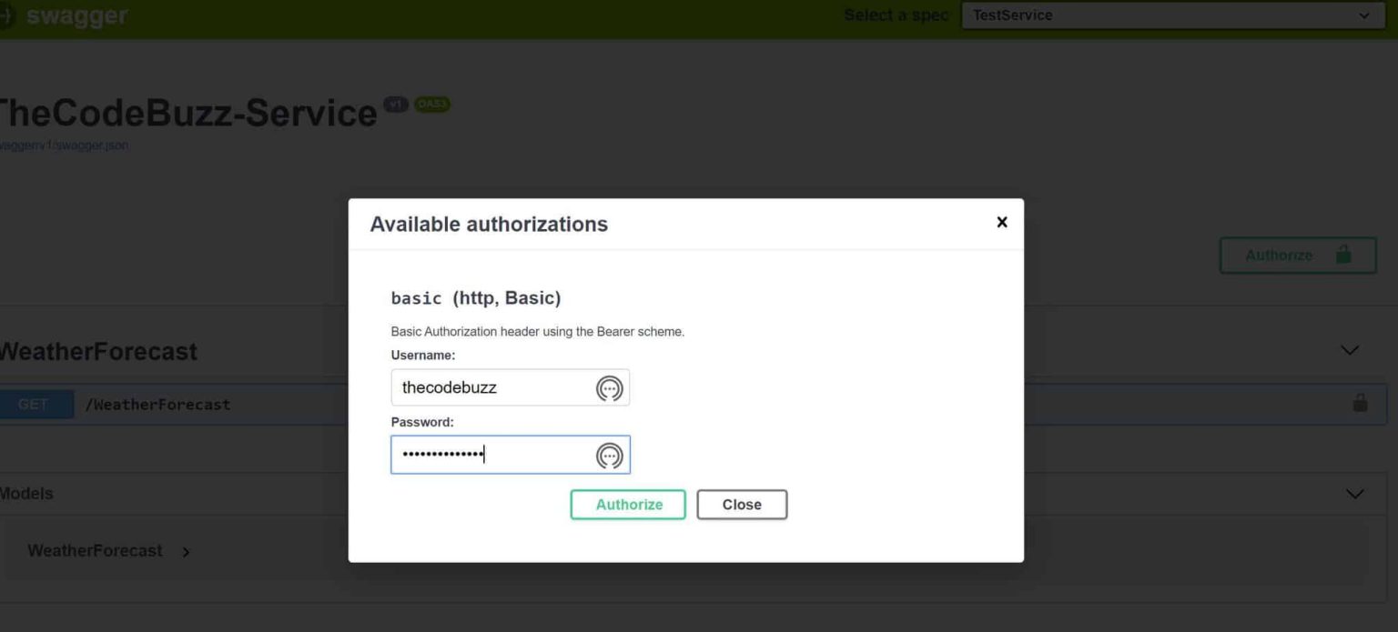Focus the Username input field

pos(510,387)
